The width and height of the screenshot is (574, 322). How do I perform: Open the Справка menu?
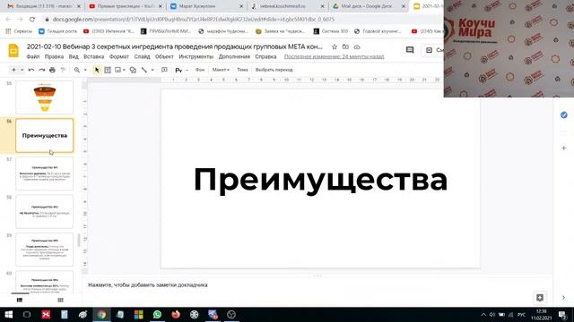[265, 56]
